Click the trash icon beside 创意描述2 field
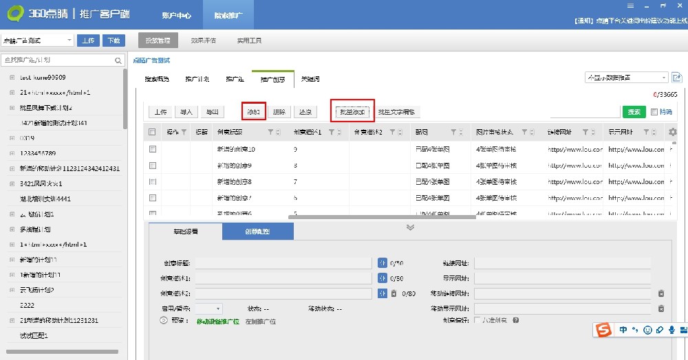Screen dimensions: 688x360 click(x=394, y=293)
